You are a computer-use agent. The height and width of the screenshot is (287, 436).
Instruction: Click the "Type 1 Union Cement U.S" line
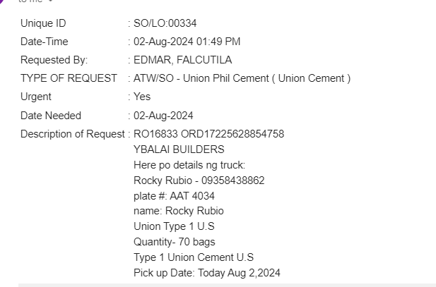tap(193, 257)
